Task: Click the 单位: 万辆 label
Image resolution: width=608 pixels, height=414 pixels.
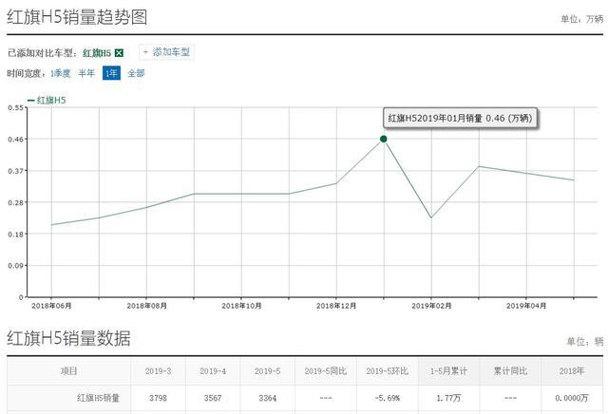Action: (582, 19)
